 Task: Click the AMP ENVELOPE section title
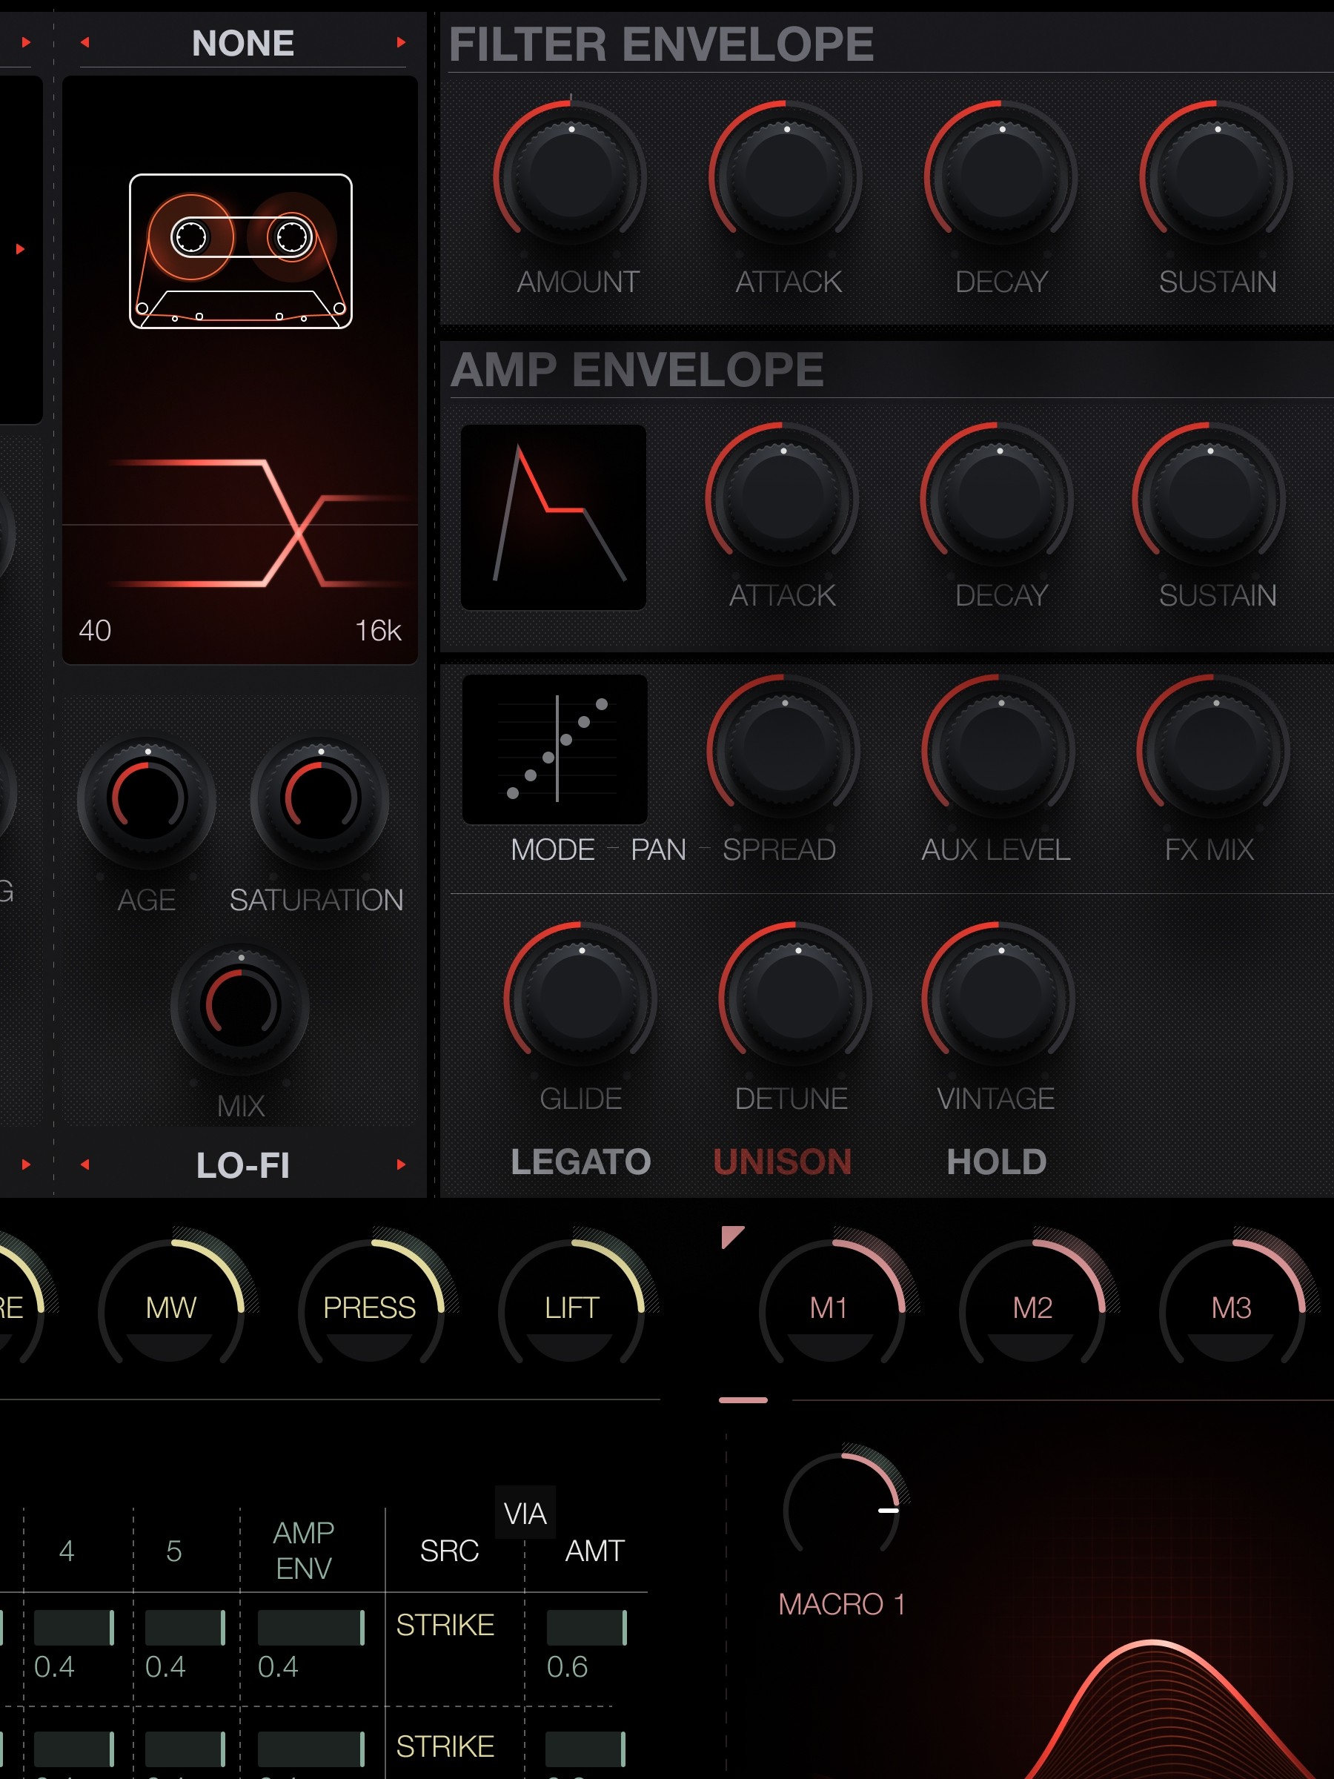(x=637, y=370)
